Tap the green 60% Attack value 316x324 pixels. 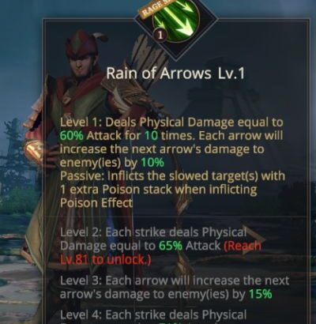pyautogui.click(x=72, y=136)
